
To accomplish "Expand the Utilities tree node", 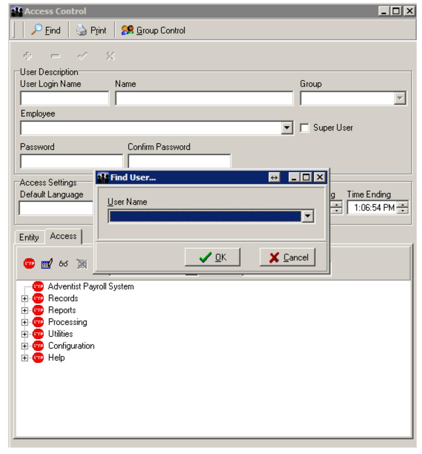I will 24,334.
